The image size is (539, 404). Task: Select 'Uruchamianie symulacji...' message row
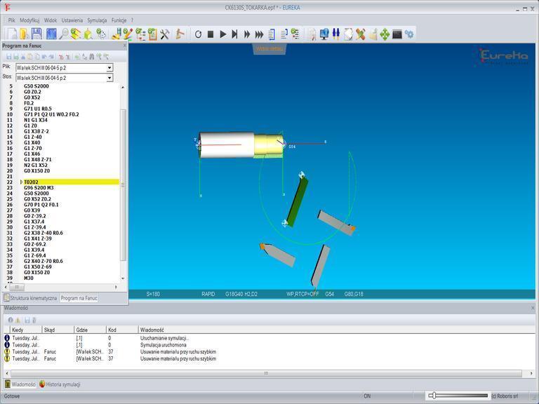(269, 338)
